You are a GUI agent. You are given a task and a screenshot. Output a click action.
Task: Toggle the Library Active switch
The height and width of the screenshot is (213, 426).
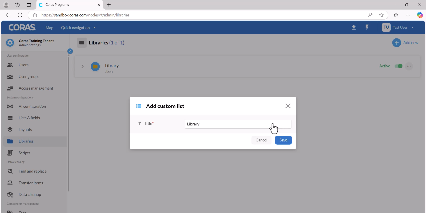(x=398, y=66)
